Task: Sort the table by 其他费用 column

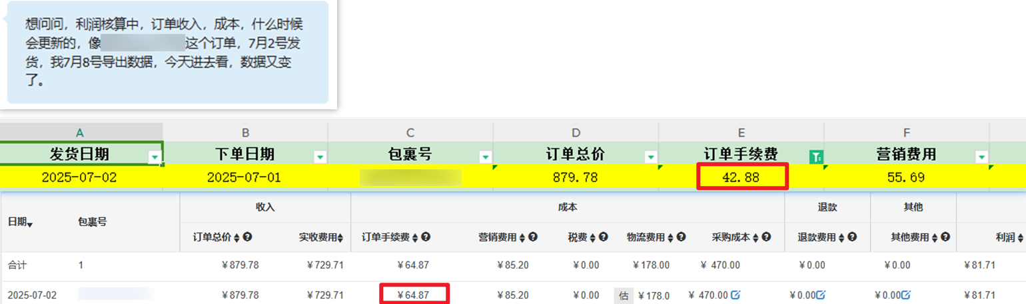Action: click(x=935, y=237)
